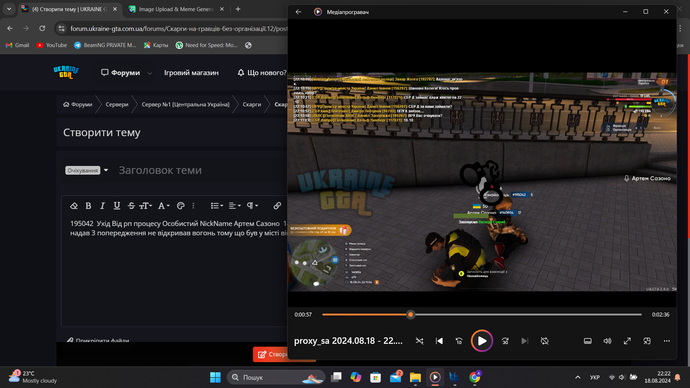Open File Explorer from the taskbar
This screenshot has width=690, height=388.
(415, 377)
